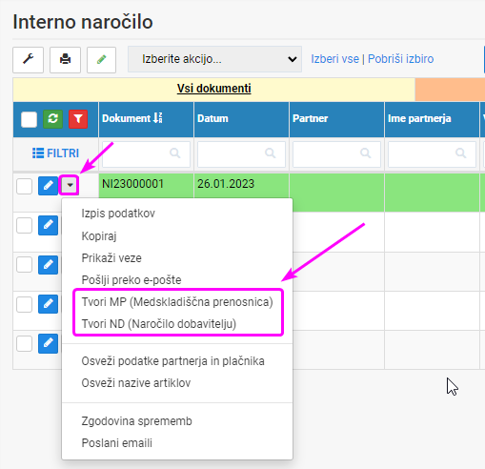This screenshot has height=469, width=485.
Task: Check the second row's checkbox
Action: [24, 226]
